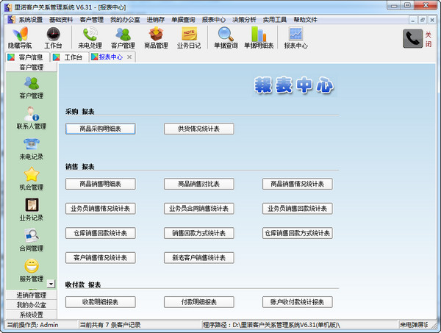The image size is (441, 333).
Task: Open 业务员销售情况统计表 report
Action: click(101, 209)
